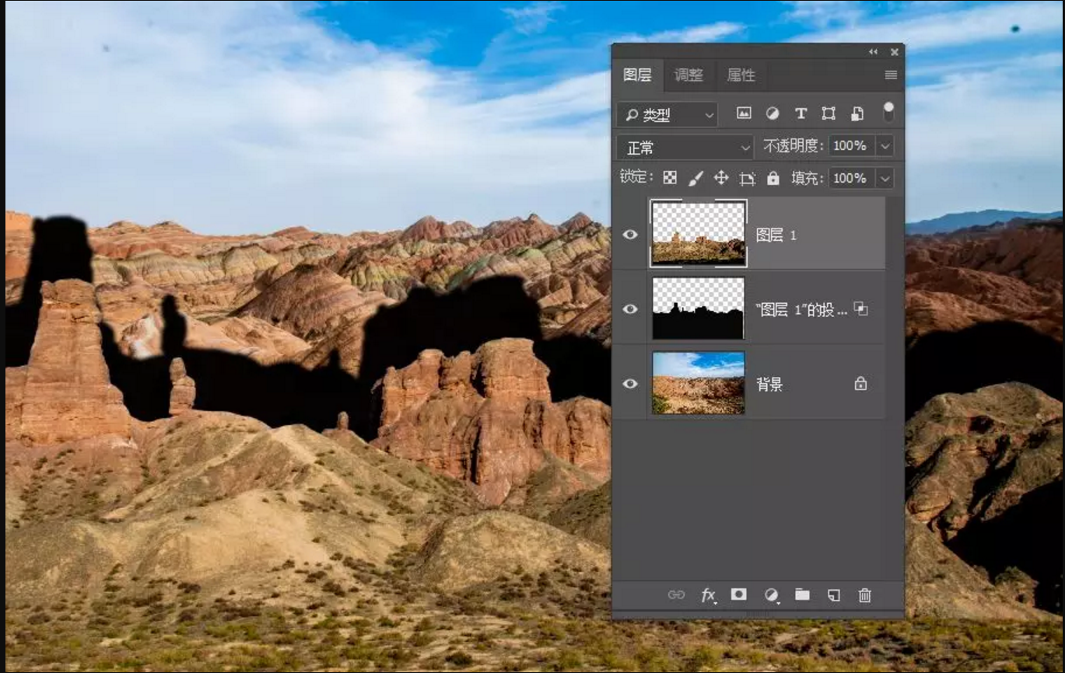Viewport: 1065px width, 673px height.
Task: Click the shape layer filter icon
Action: [x=829, y=113]
